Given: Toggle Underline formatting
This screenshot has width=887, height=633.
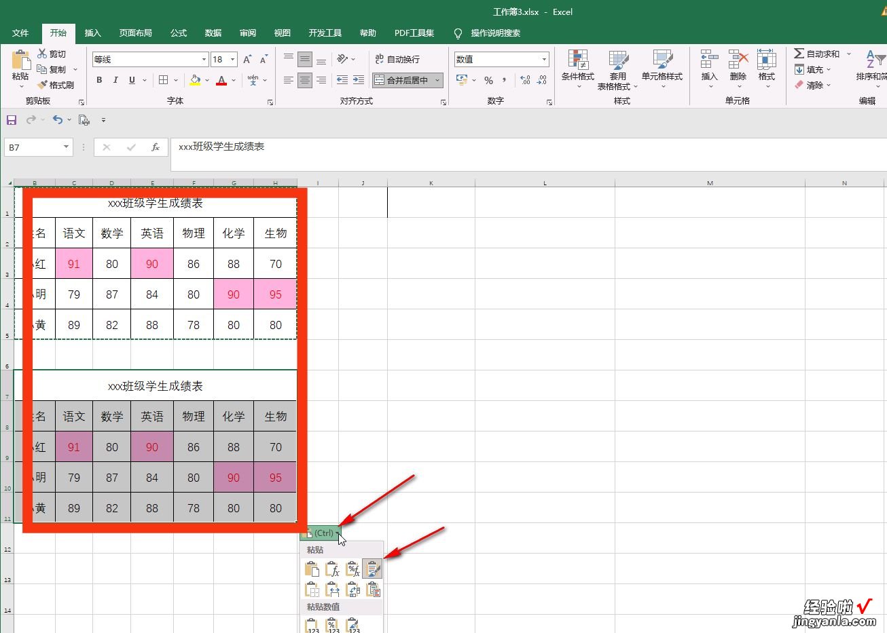Looking at the screenshot, I should pyautogui.click(x=132, y=80).
